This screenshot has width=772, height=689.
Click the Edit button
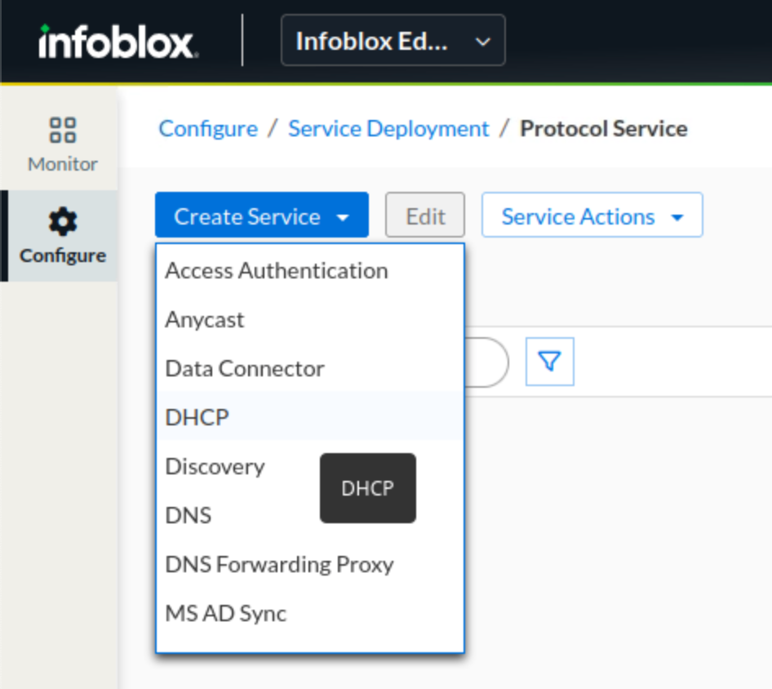(424, 215)
